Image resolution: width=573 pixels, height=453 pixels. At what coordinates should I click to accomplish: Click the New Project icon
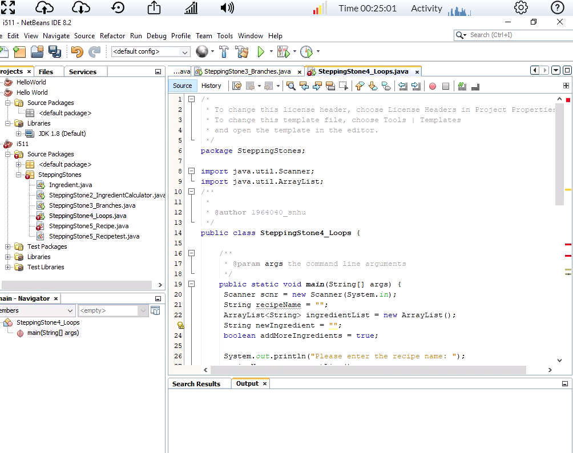(x=19, y=52)
